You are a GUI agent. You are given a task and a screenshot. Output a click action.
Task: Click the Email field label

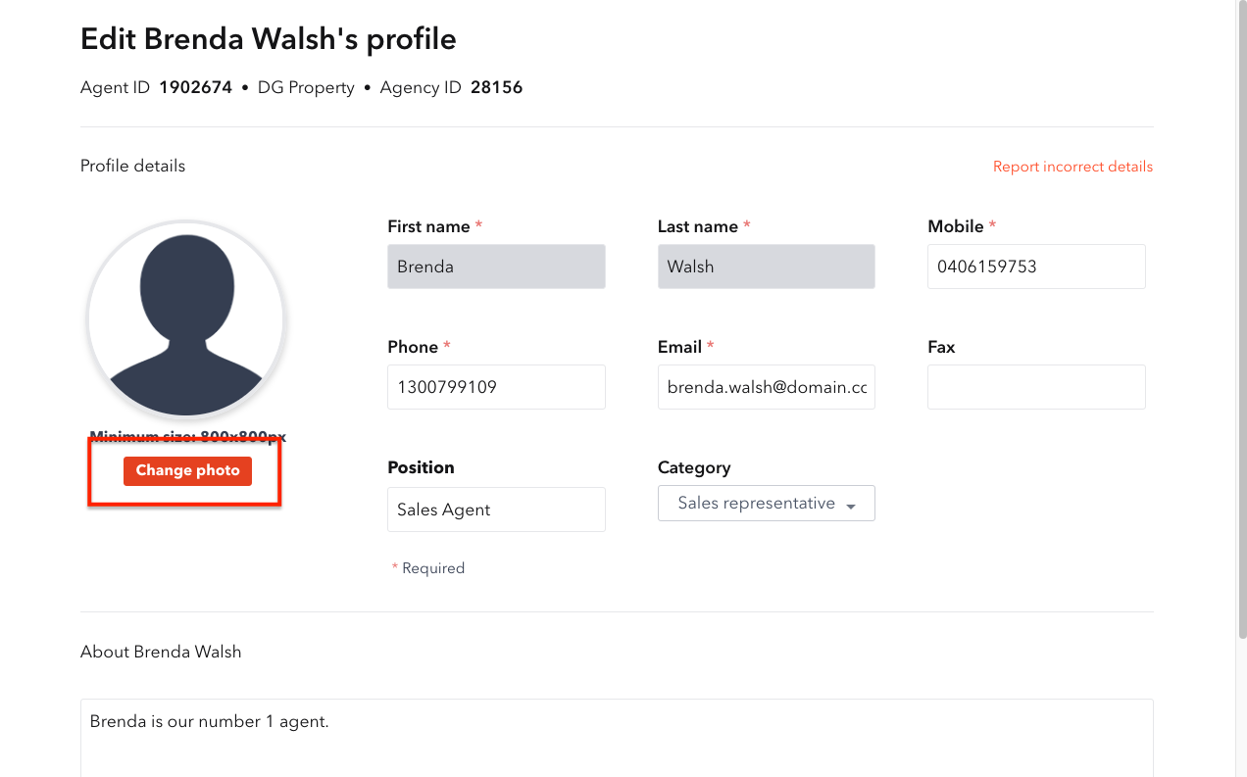click(679, 347)
